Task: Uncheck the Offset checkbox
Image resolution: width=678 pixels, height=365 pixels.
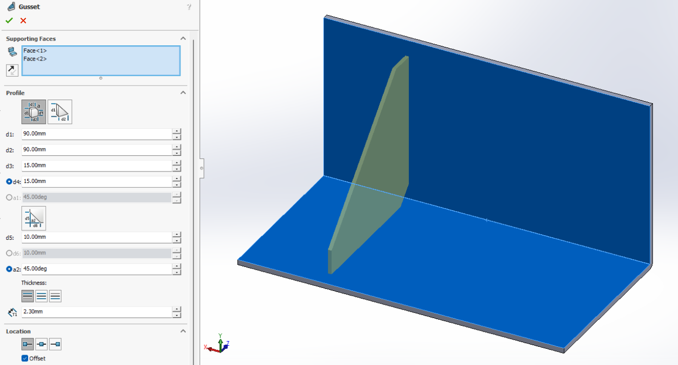Action: pyautogui.click(x=25, y=358)
